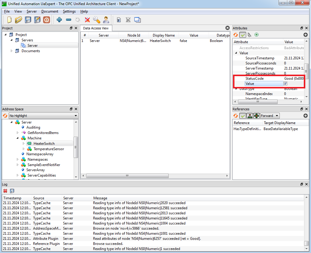
Task: Click the Save Project floppy icon
Action: (x=28, y=20)
